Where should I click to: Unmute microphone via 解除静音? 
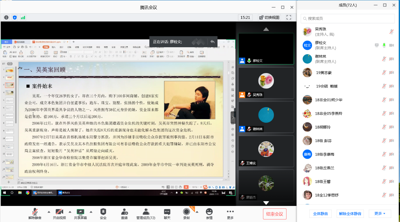coord(35,212)
